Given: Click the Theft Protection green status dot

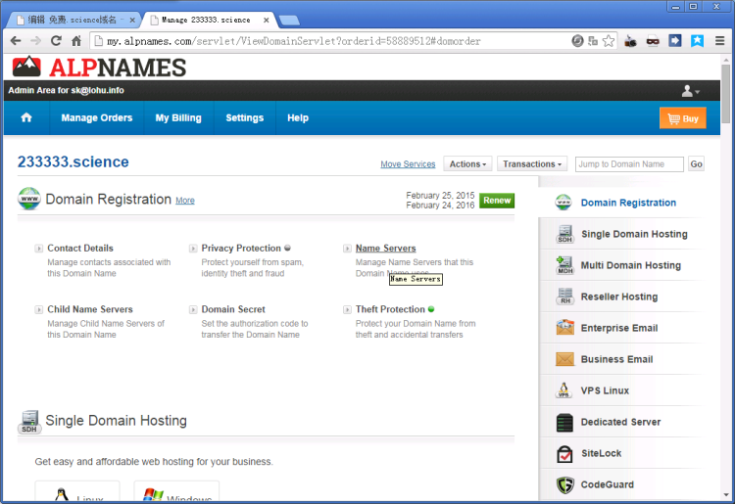Looking at the screenshot, I should point(431,309).
